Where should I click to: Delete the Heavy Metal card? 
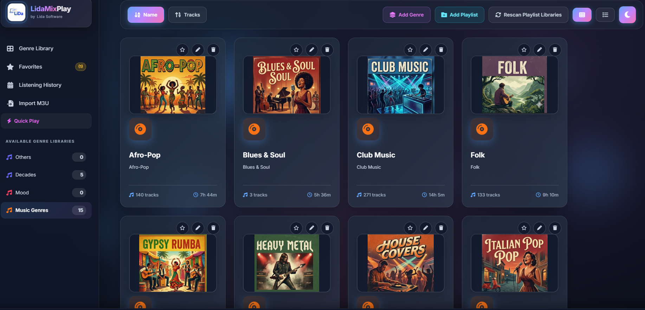(327, 228)
